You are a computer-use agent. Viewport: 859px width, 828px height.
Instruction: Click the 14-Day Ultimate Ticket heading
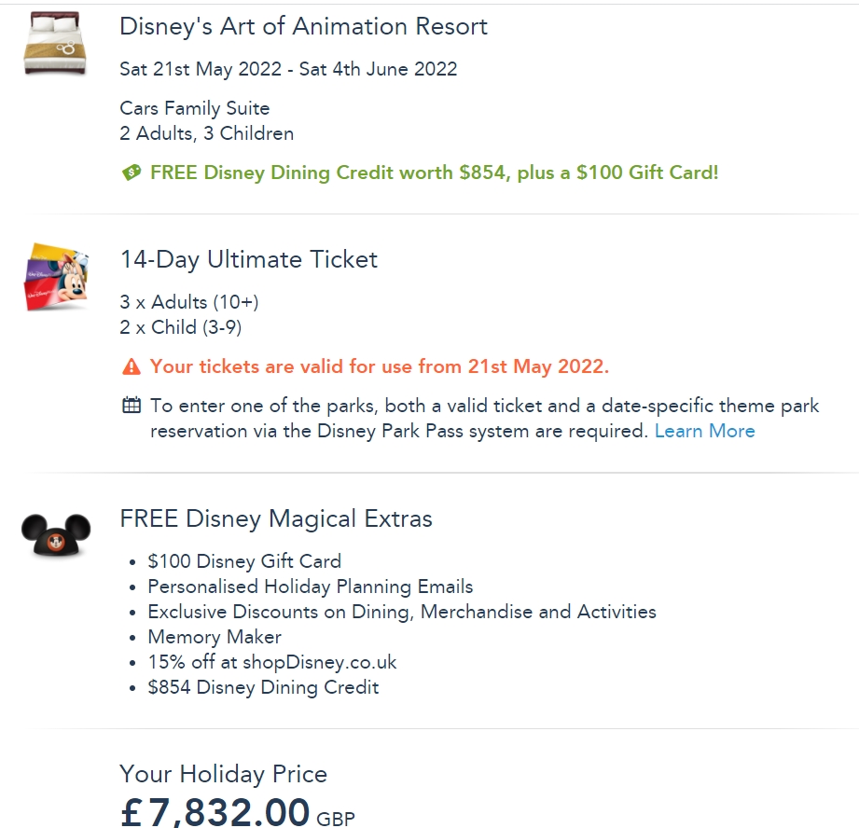(248, 259)
